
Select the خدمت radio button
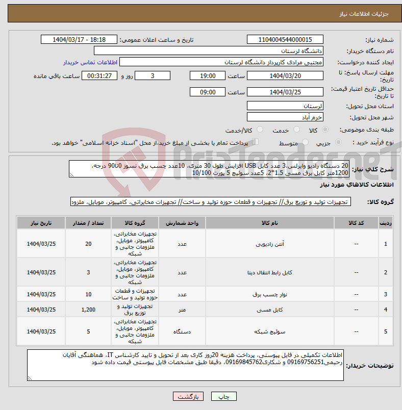296,130
